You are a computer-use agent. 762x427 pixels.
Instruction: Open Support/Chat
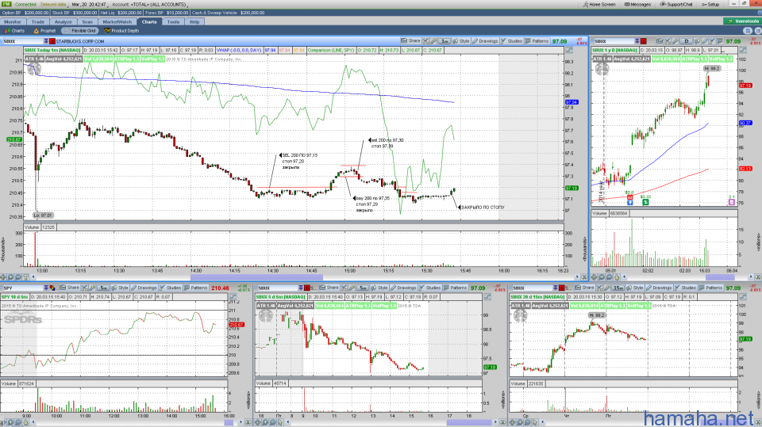[676, 5]
